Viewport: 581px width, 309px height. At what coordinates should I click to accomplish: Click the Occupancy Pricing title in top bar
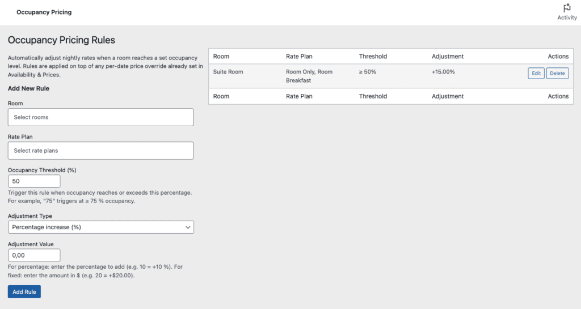coord(44,12)
